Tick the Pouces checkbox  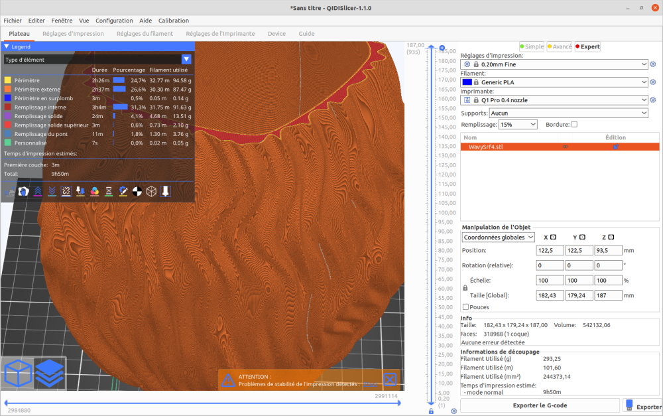click(465, 307)
